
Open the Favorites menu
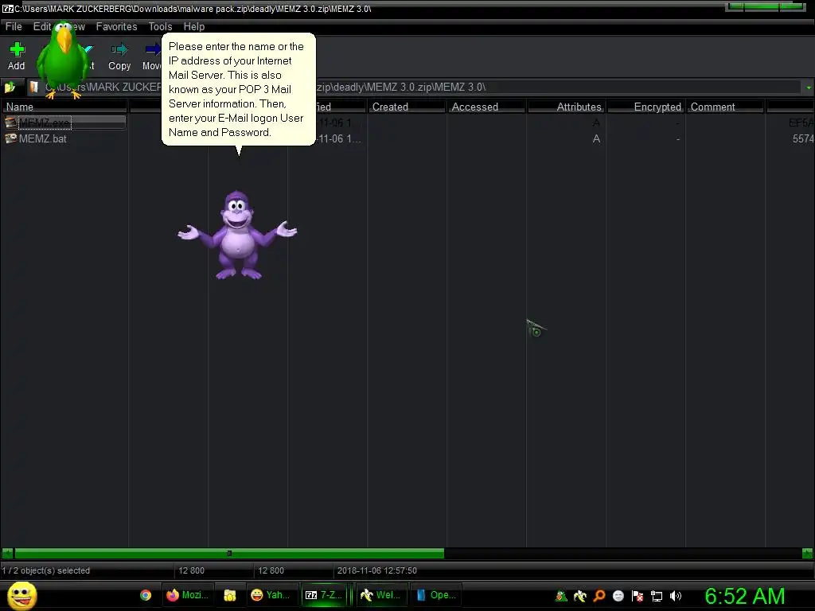(116, 26)
